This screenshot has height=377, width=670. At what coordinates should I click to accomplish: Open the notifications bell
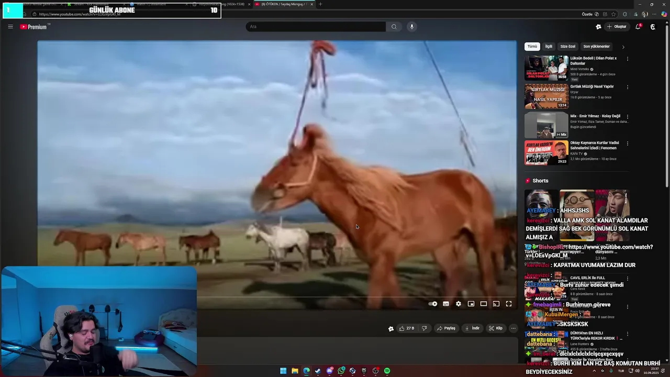(x=638, y=27)
